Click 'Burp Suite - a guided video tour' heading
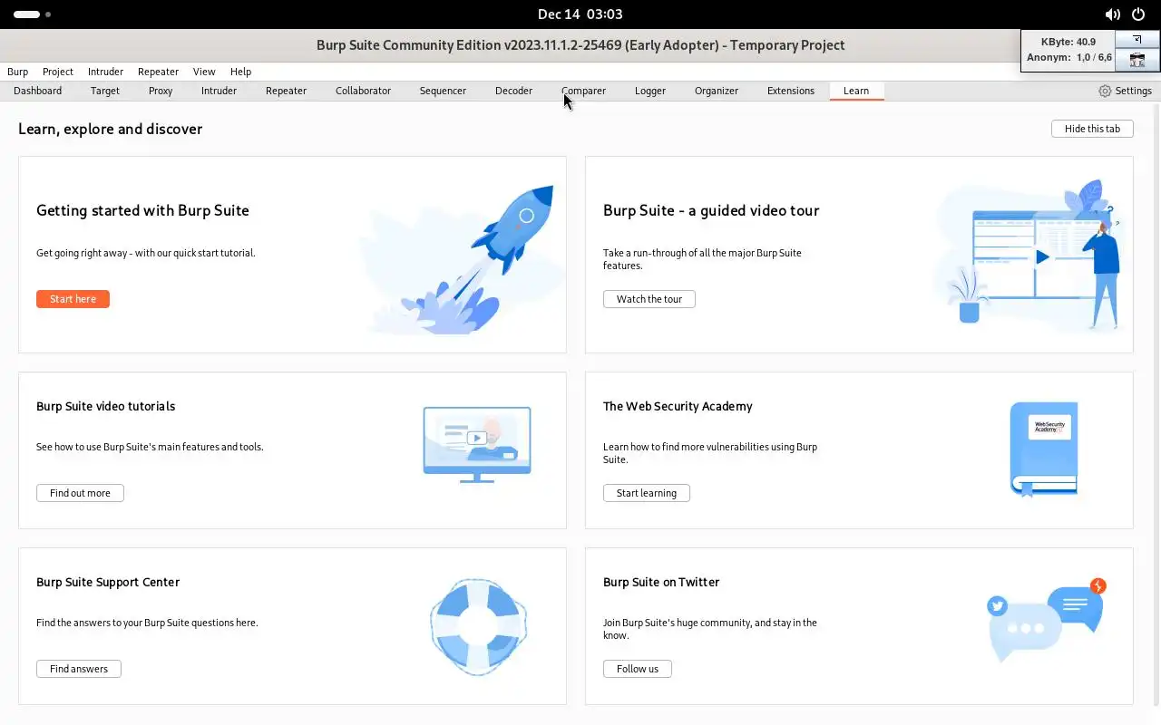This screenshot has width=1161, height=725. [711, 210]
